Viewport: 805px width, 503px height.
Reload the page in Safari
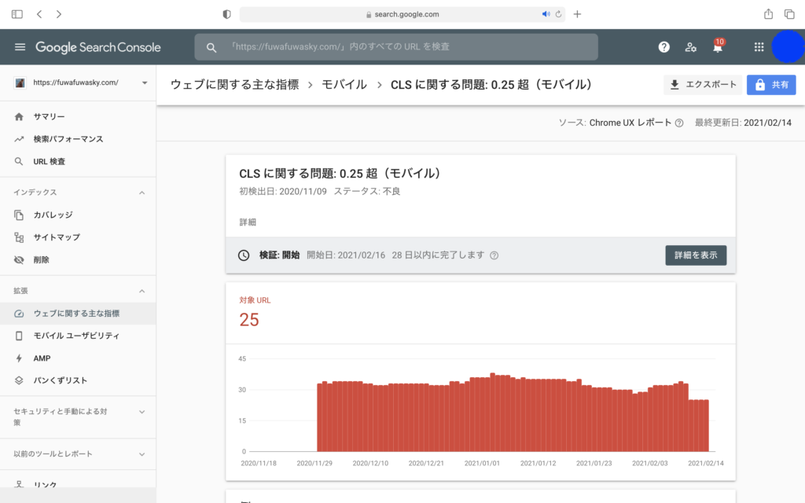pyautogui.click(x=559, y=14)
